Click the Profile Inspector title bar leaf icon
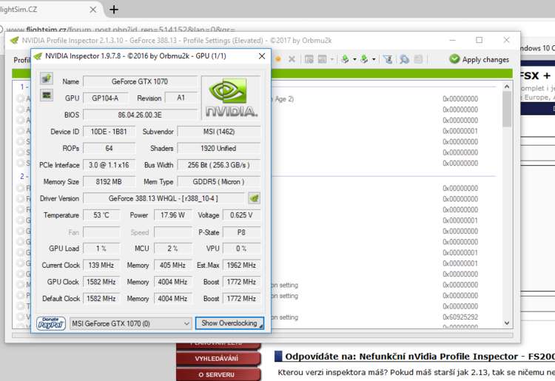The height and width of the screenshot is (381, 555). pos(14,41)
